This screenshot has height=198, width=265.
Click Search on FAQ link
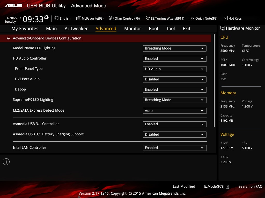[250, 186]
